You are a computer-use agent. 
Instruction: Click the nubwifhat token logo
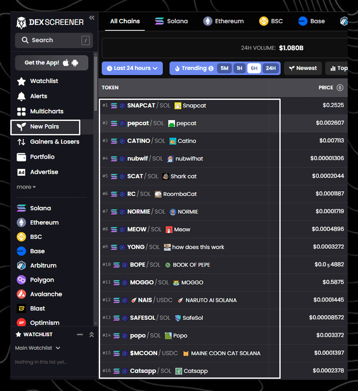point(170,159)
